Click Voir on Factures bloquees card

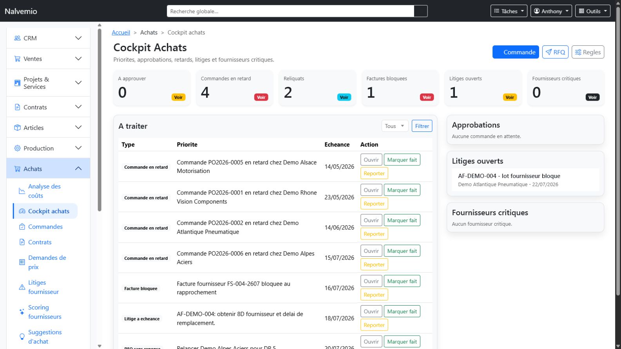click(427, 97)
